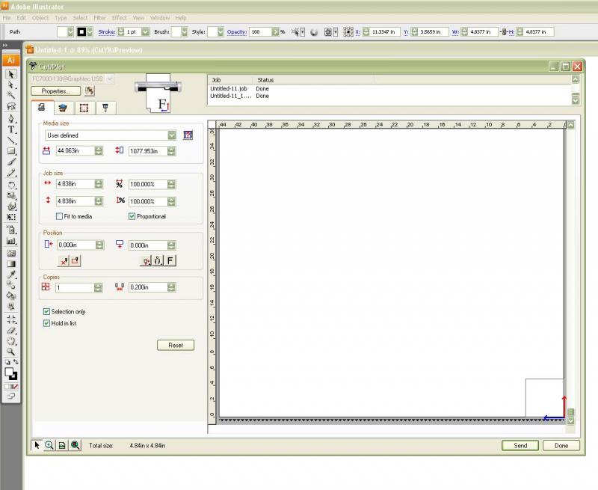Select the Direct Selection tool
This screenshot has height=490, width=598.
pyautogui.click(x=11, y=85)
